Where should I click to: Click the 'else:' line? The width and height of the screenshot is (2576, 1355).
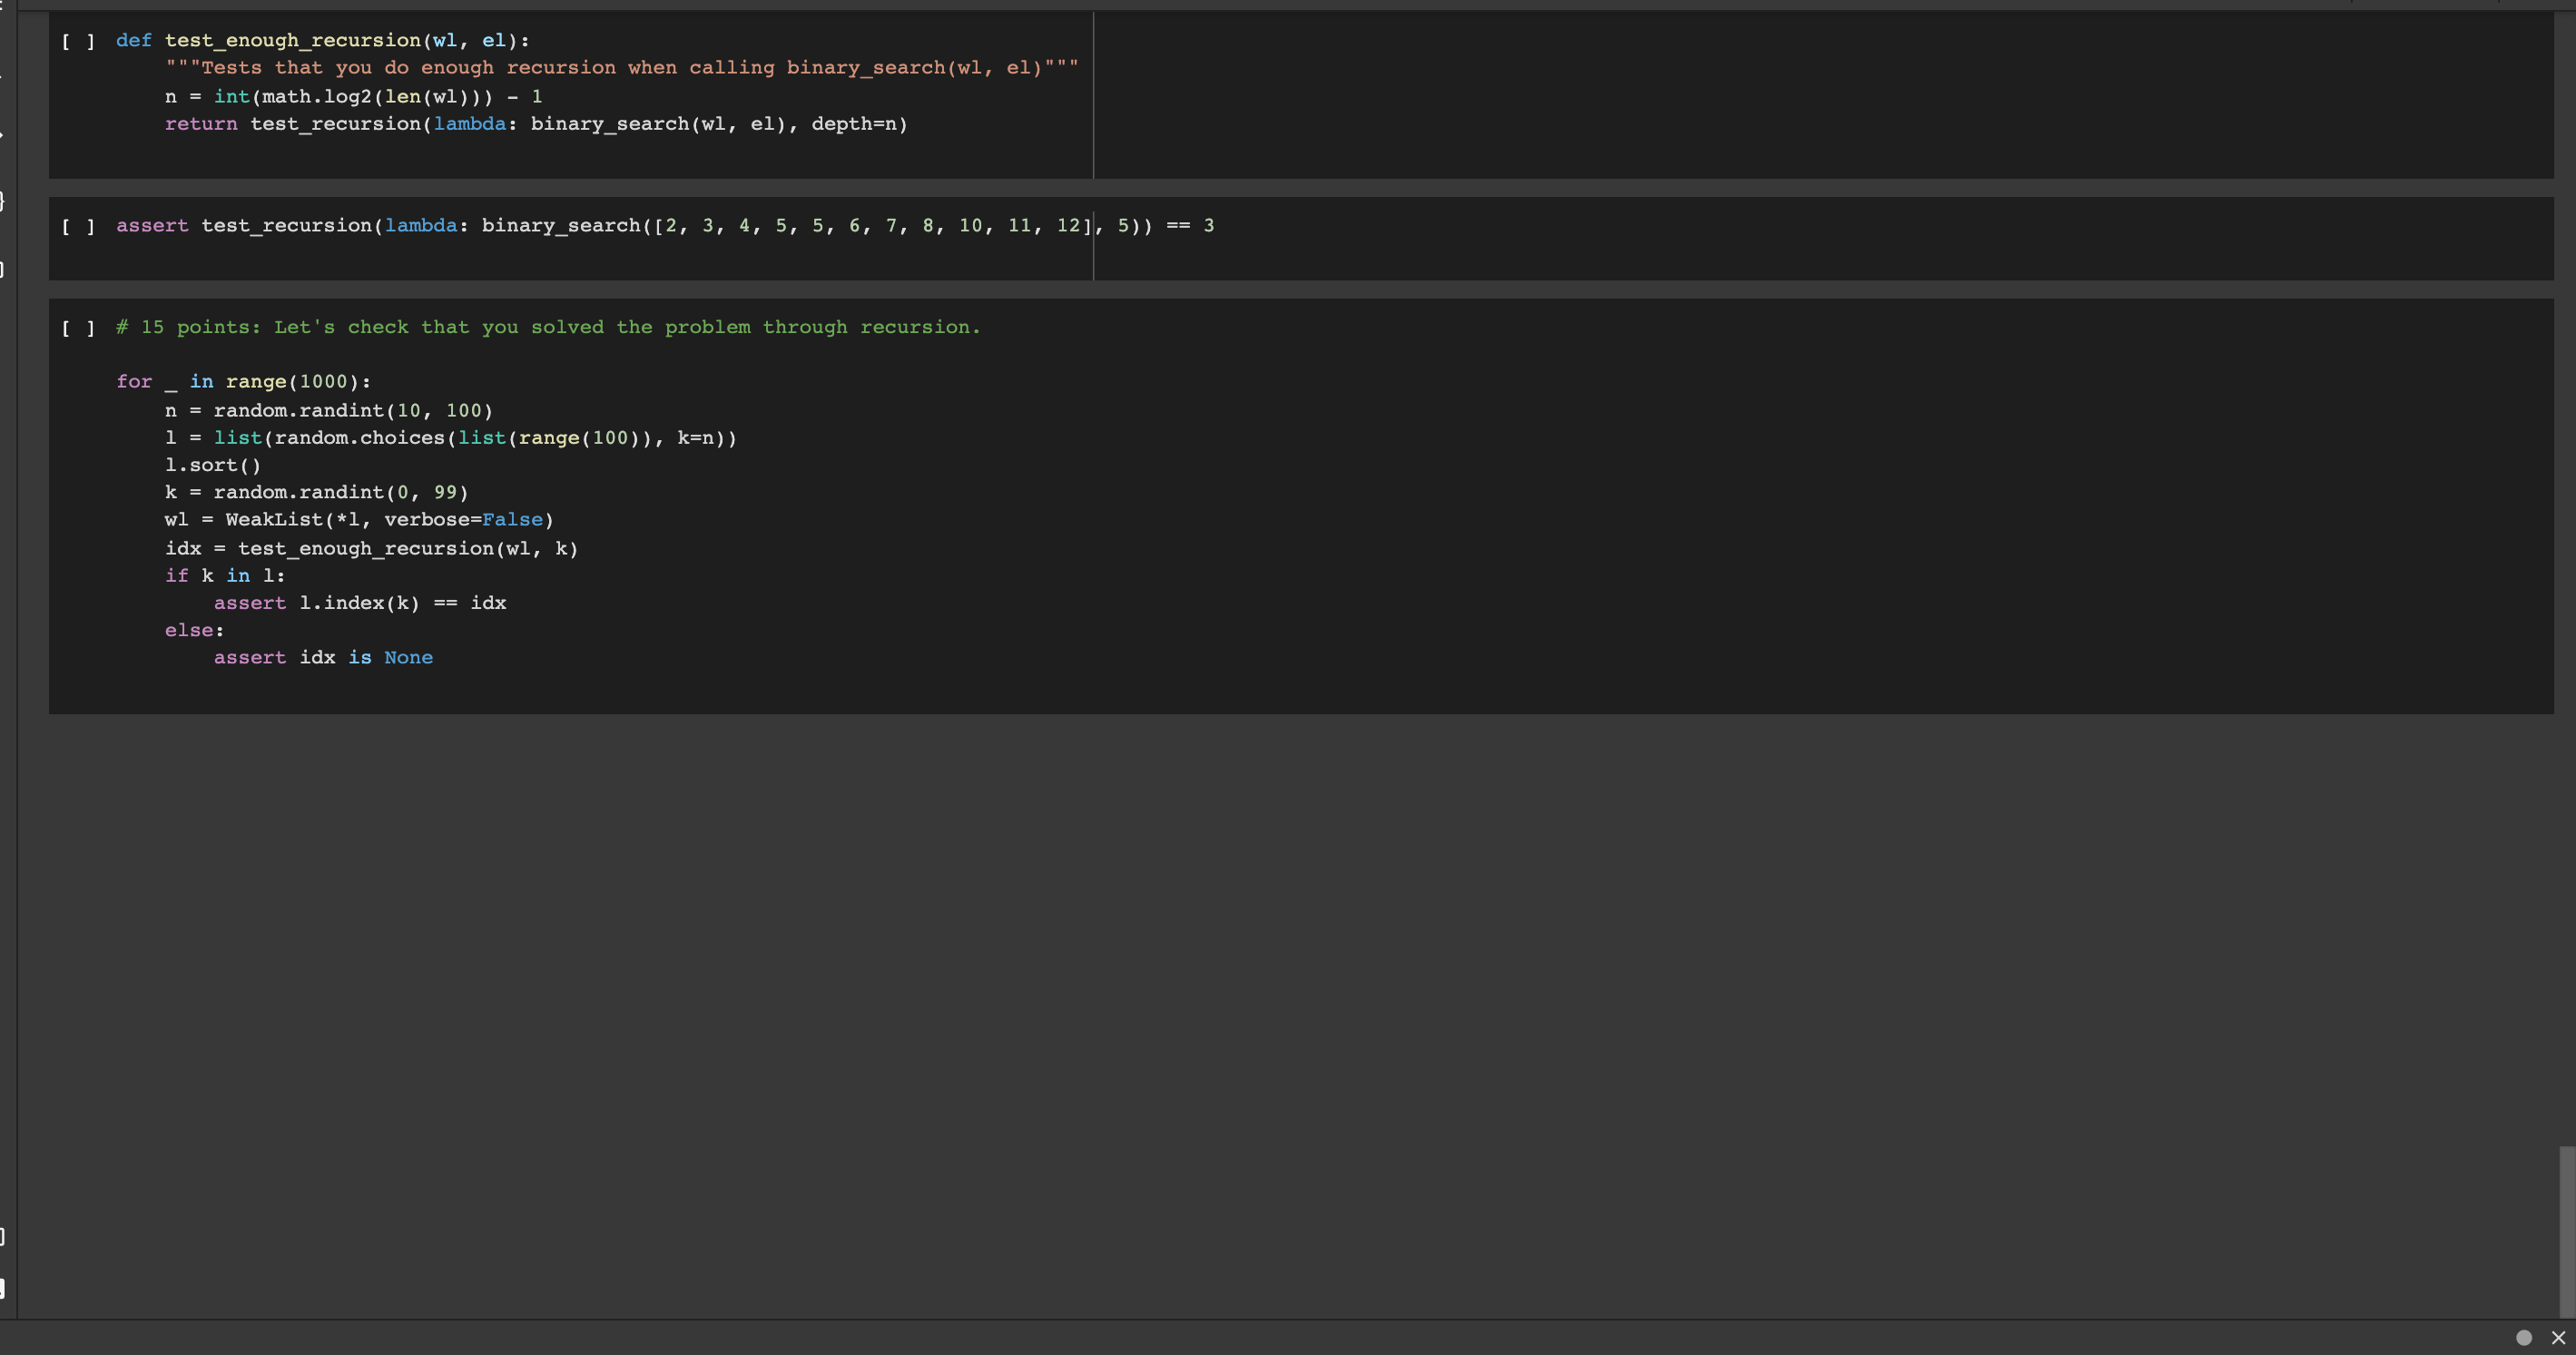(195, 630)
